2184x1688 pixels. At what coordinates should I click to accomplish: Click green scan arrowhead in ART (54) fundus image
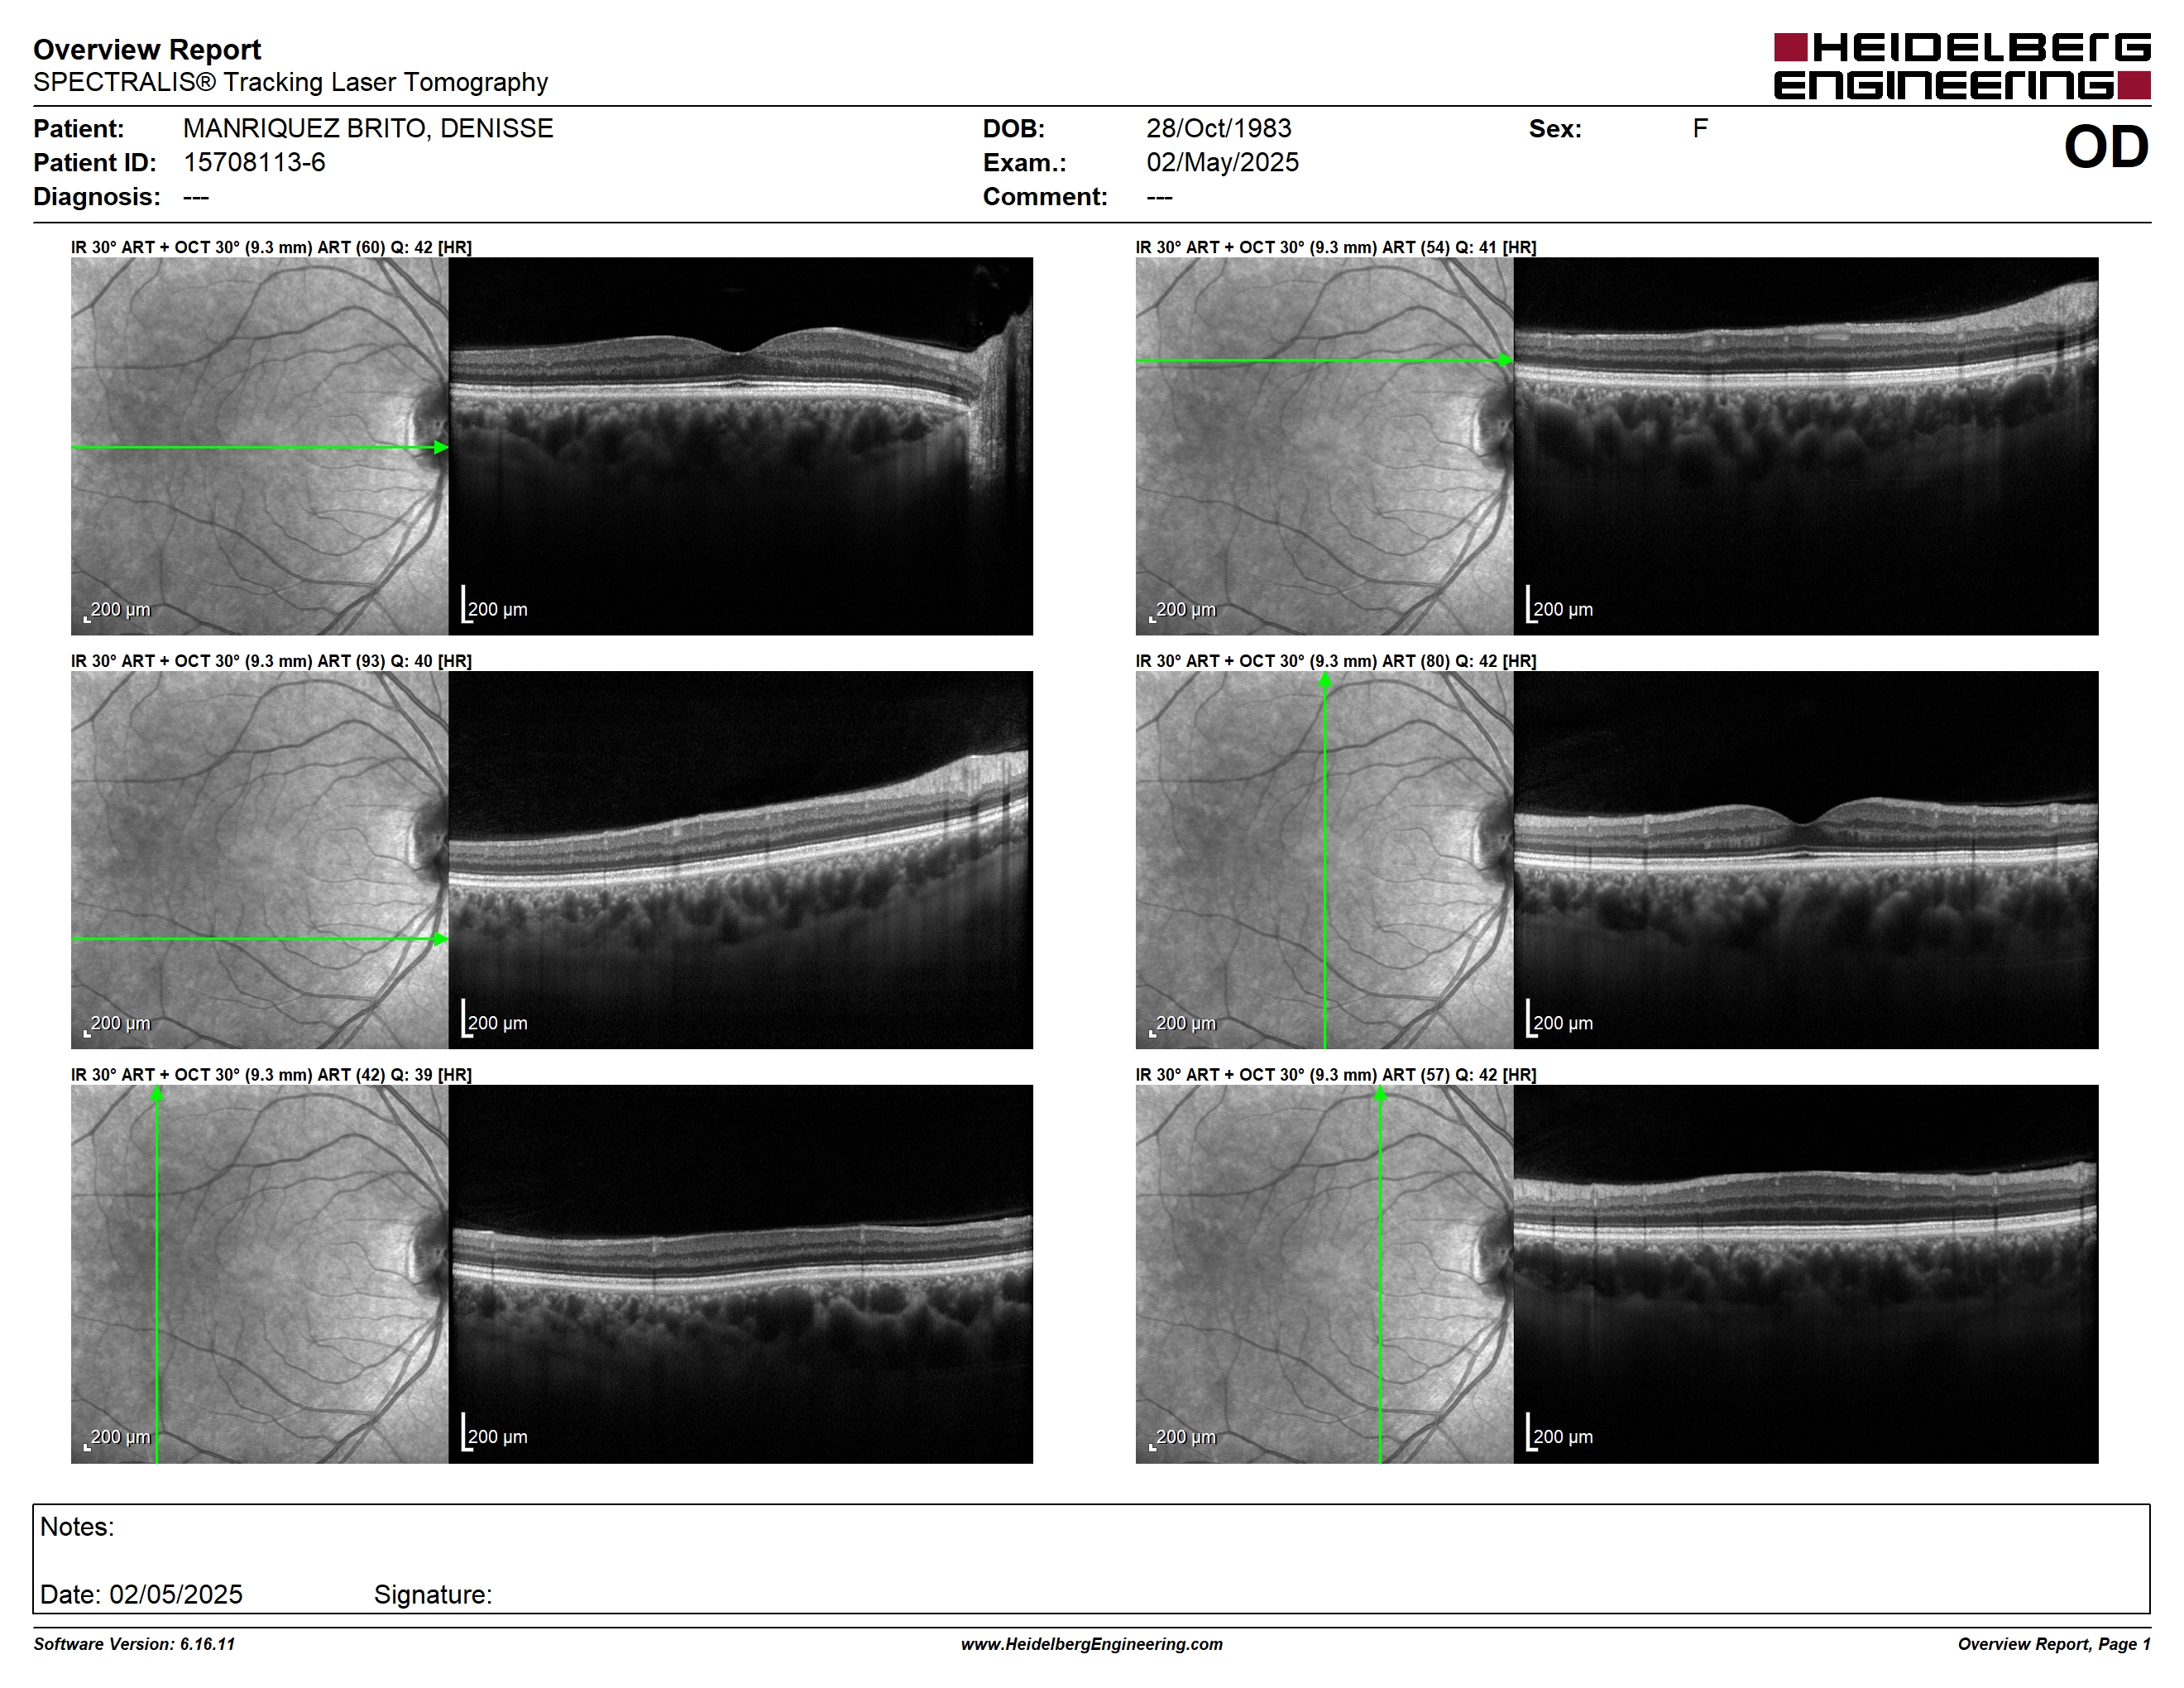tap(1506, 360)
